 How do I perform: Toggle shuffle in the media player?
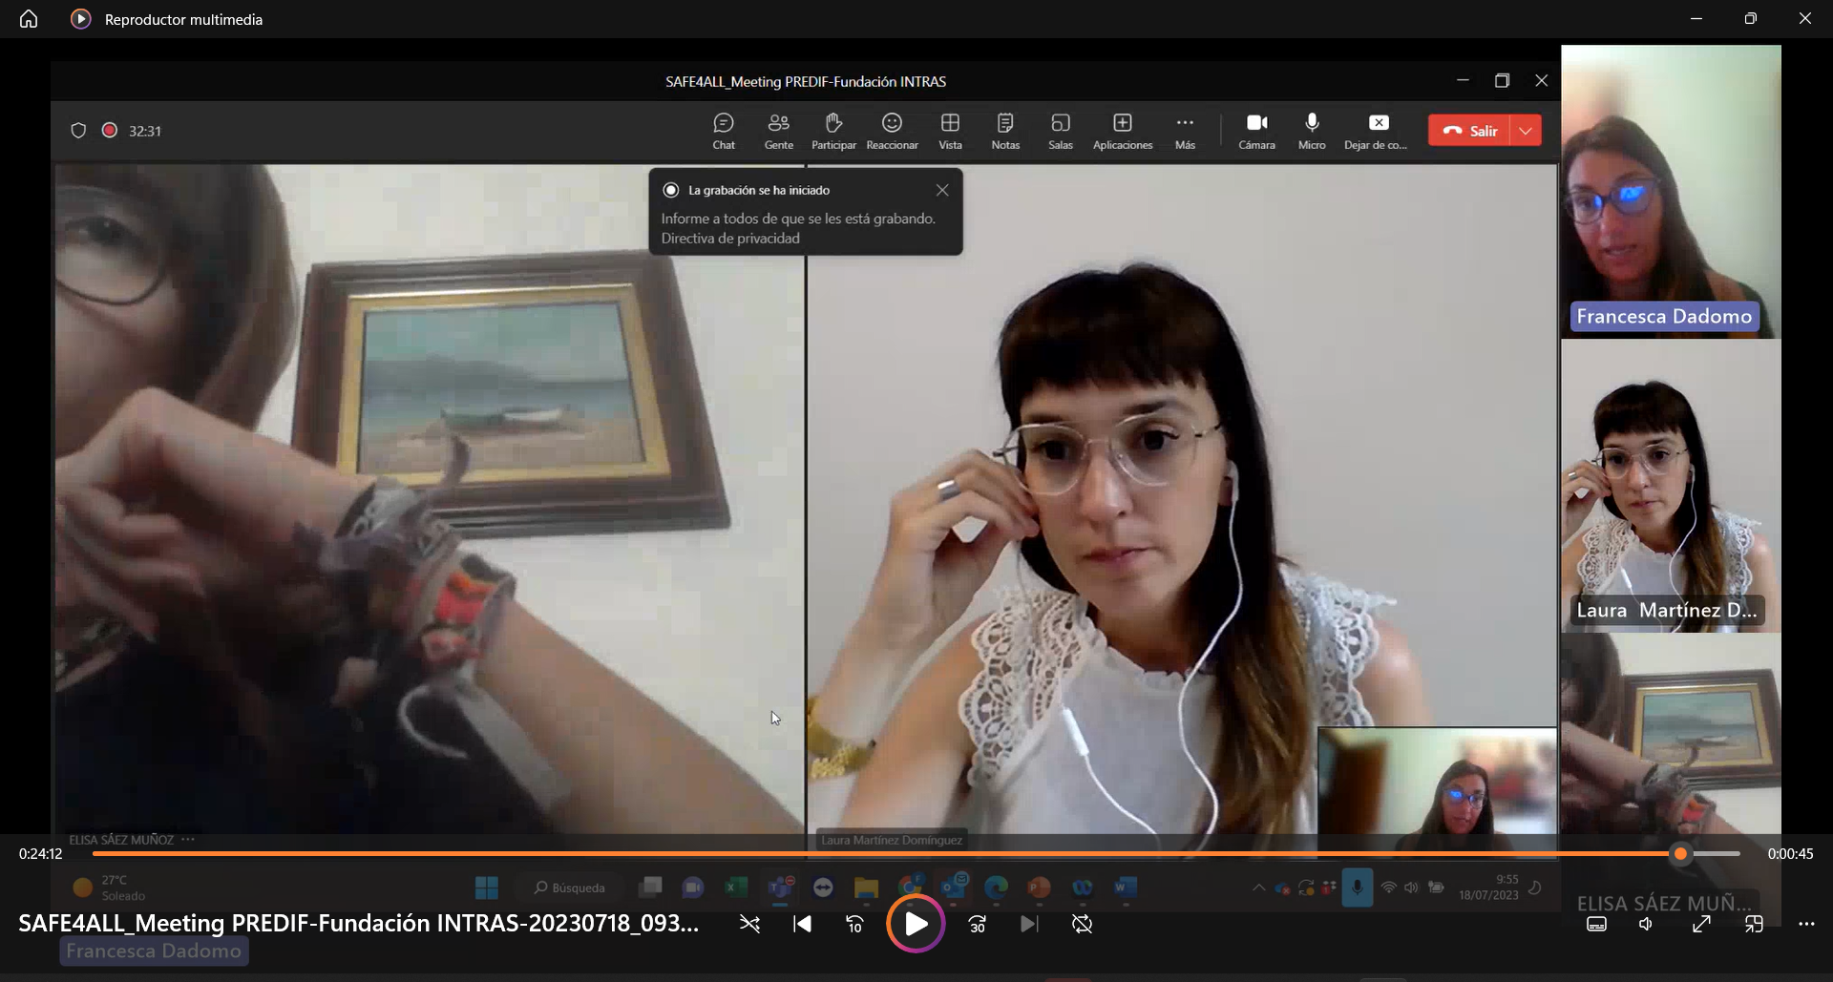click(750, 924)
